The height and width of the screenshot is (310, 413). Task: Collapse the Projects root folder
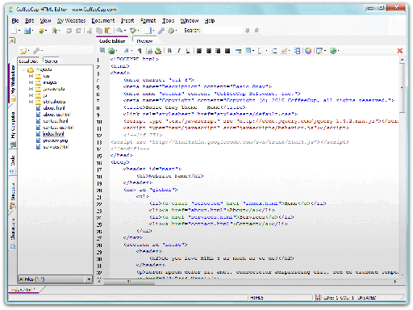(x=23, y=70)
